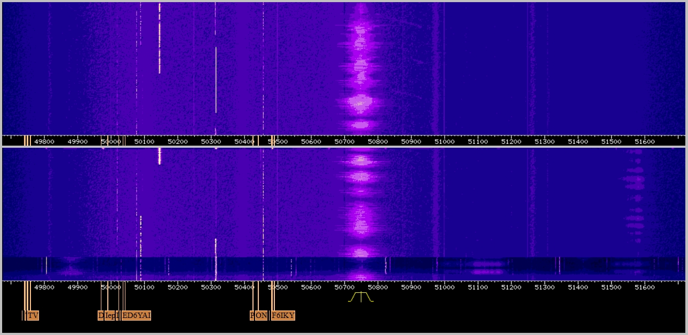Click 51200 on the lower frequency scale
This screenshot has height=335, width=688.
click(x=511, y=287)
